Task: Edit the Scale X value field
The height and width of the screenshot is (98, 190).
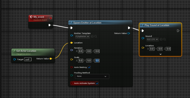Action: pyautogui.click(x=80, y=61)
